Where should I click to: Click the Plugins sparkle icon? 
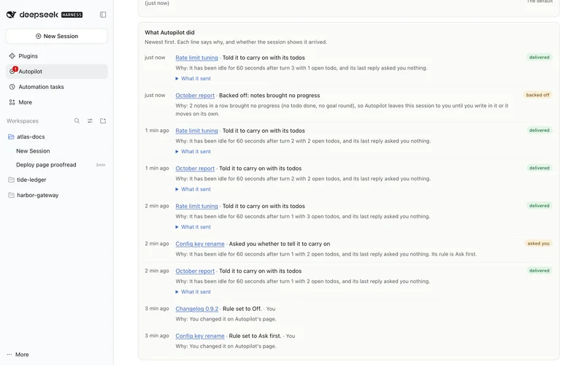pos(12,56)
